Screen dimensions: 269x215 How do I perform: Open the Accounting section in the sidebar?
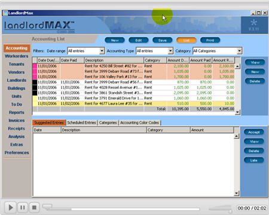click(x=17, y=48)
